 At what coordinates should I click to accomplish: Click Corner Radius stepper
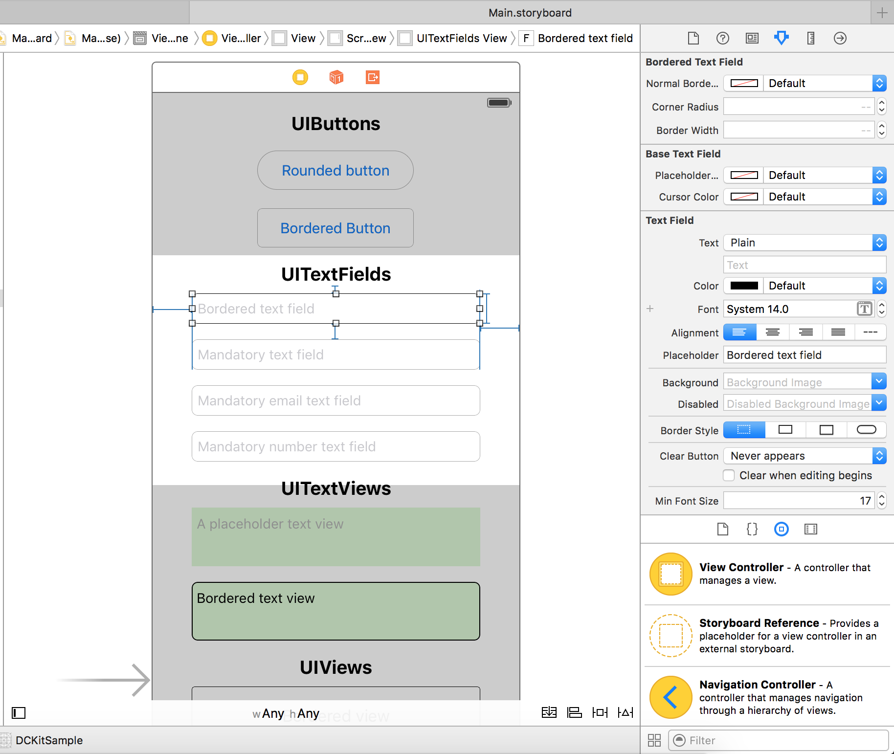point(882,107)
